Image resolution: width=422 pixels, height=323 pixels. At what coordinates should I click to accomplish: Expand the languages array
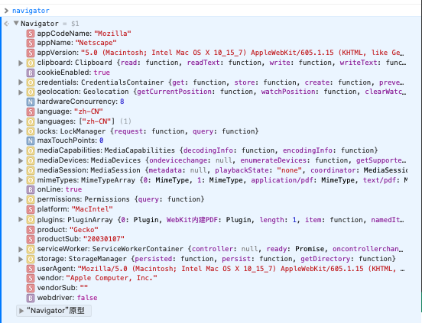pos(21,121)
